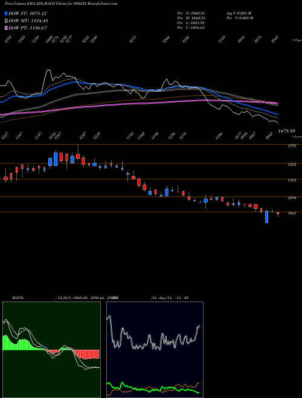Viewport: 302px width, 398px height.
Task: Click the ADX '(14 day) 51, +11, -33' text
Action: point(170,298)
